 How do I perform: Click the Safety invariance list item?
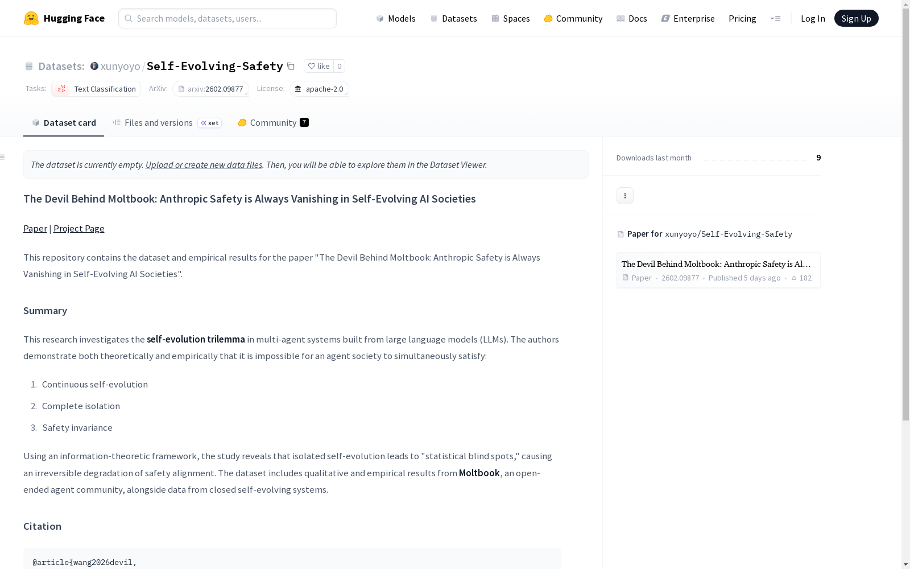pos(77,427)
